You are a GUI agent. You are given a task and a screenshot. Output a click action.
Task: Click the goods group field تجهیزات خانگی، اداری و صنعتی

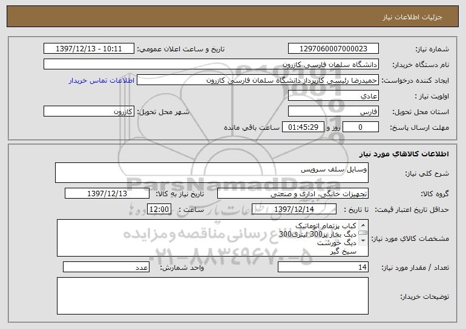(293, 194)
